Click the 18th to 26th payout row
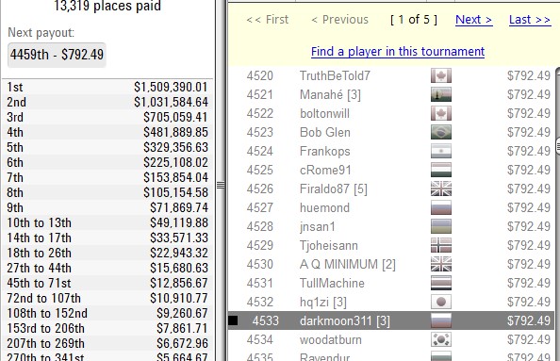The image size is (560, 361). click(x=107, y=253)
